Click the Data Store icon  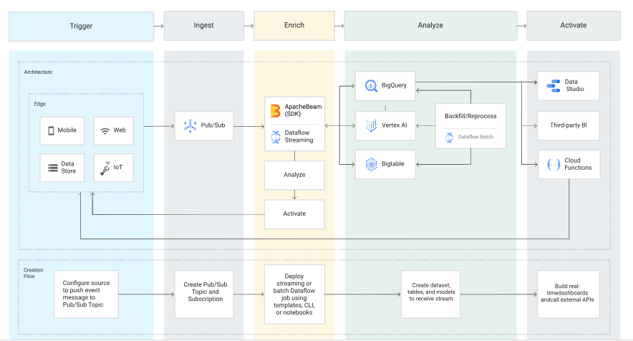pos(52,168)
